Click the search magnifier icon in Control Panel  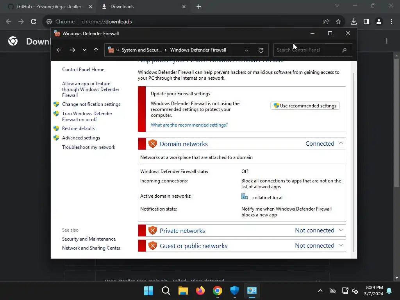point(345,50)
